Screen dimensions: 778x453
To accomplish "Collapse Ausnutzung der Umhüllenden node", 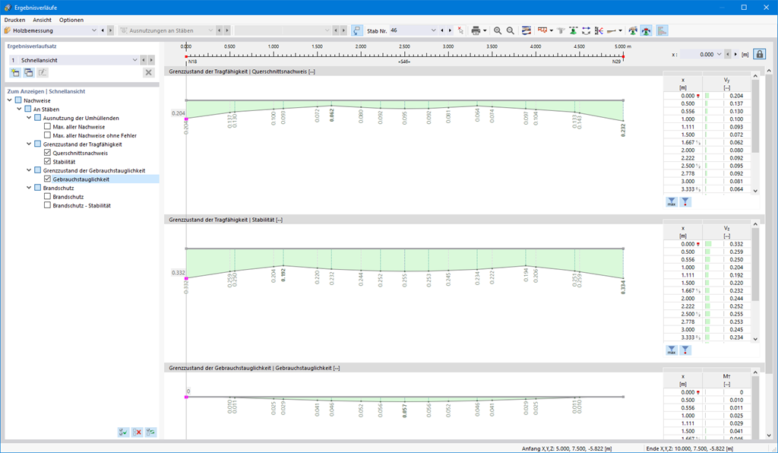I will coord(29,118).
